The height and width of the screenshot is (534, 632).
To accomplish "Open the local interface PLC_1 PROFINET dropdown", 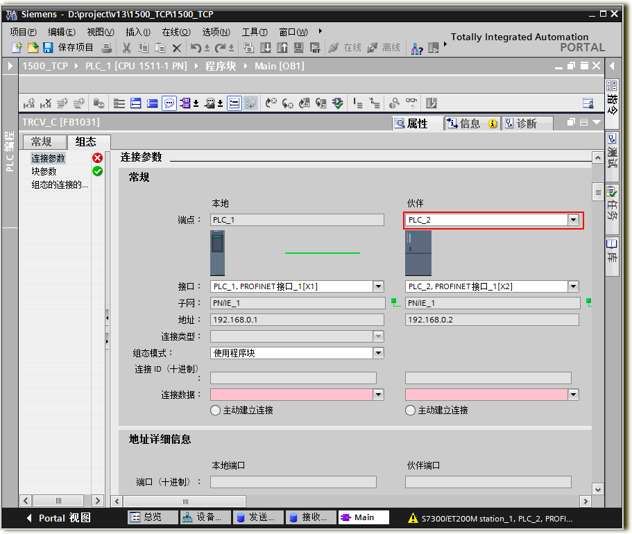I will 378,286.
